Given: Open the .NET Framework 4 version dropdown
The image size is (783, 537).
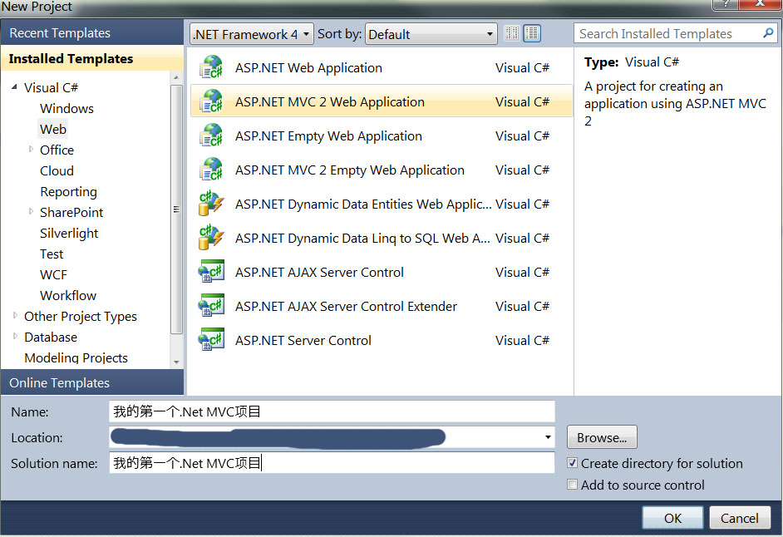Looking at the screenshot, I should tap(252, 34).
